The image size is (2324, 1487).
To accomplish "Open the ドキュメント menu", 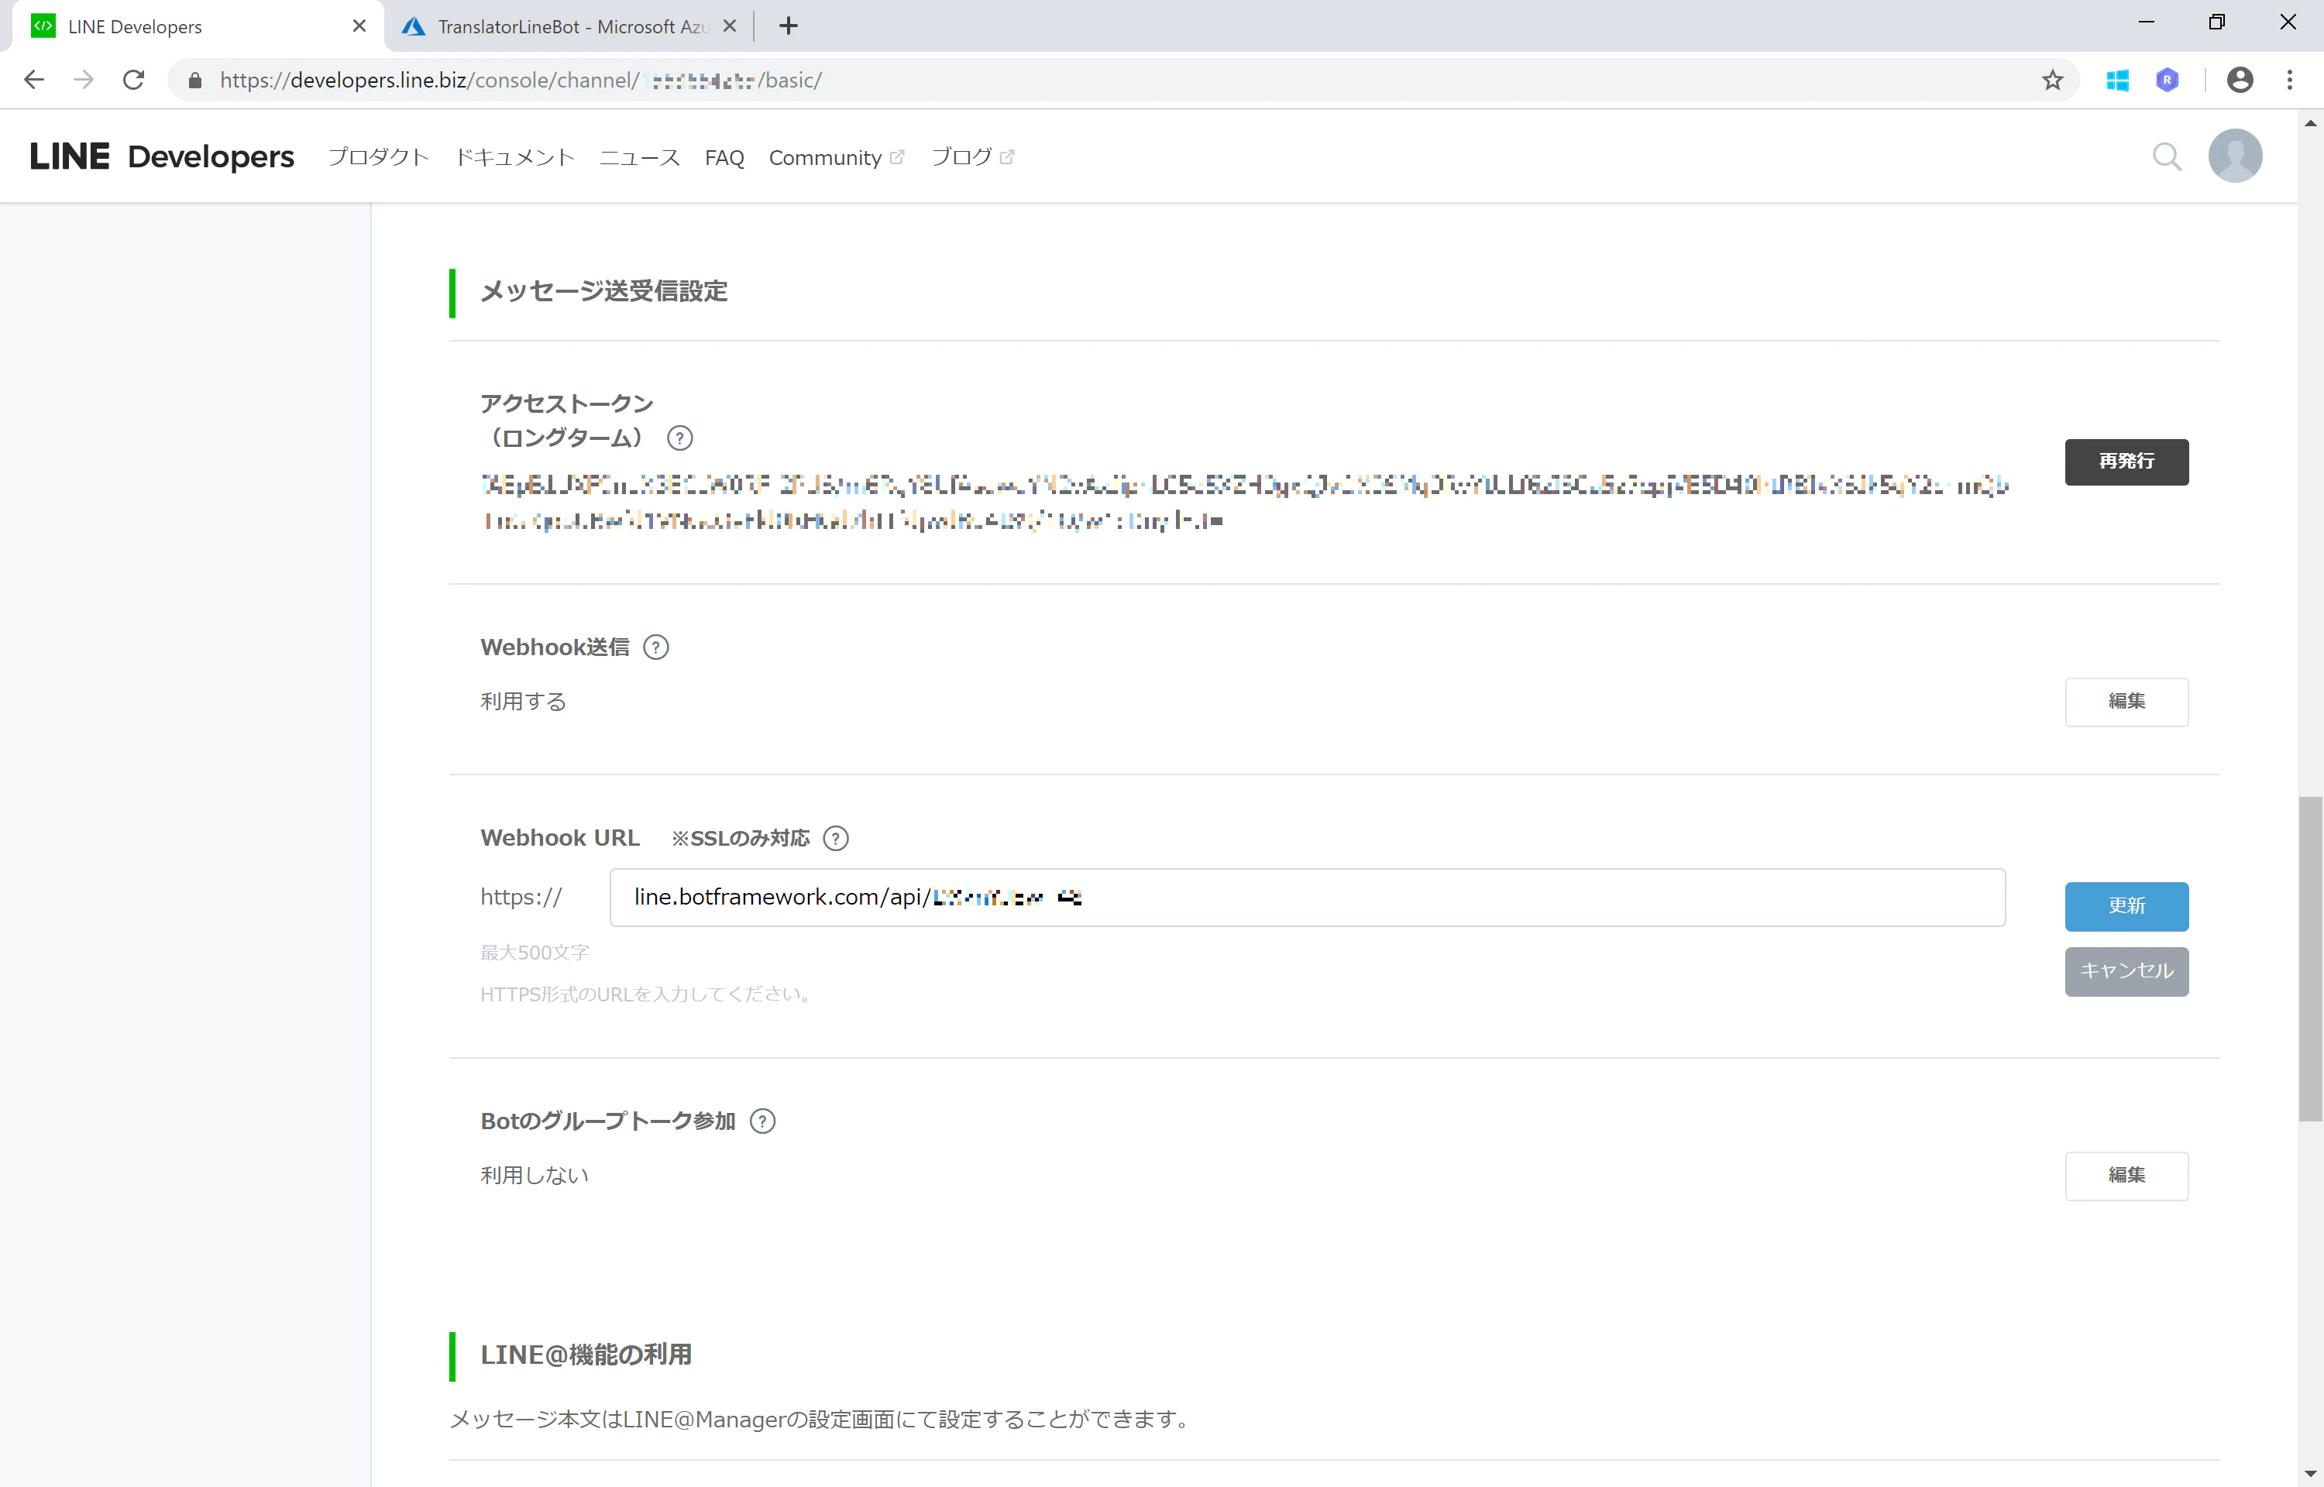I will tap(514, 156).
